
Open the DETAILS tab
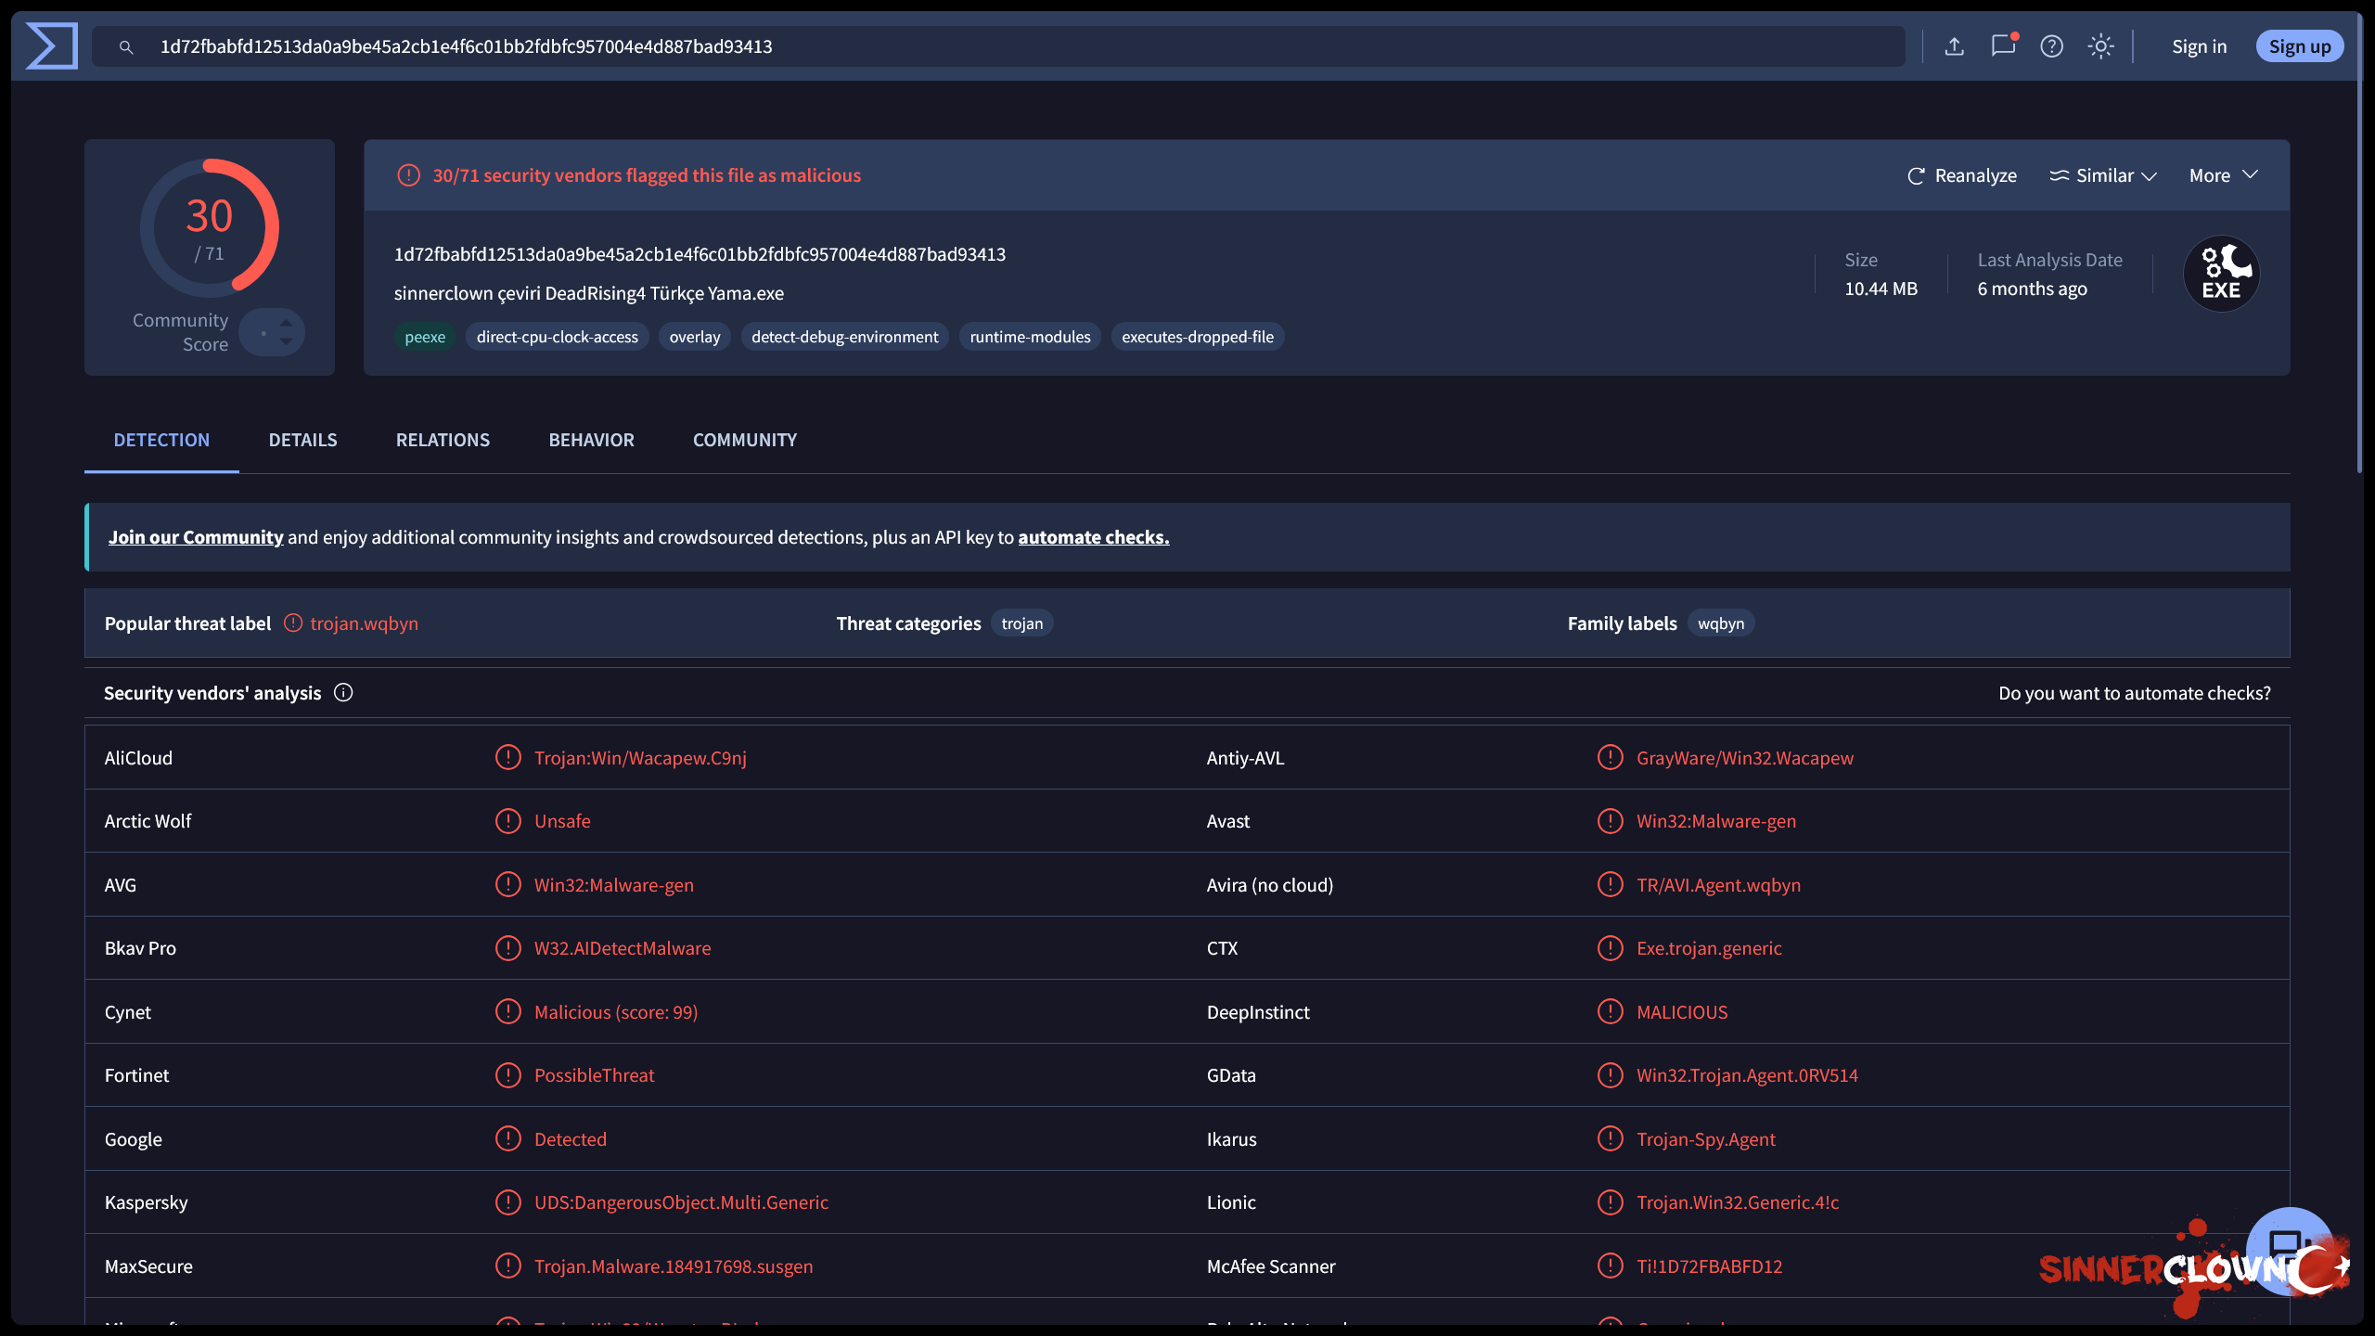point(302,440)
